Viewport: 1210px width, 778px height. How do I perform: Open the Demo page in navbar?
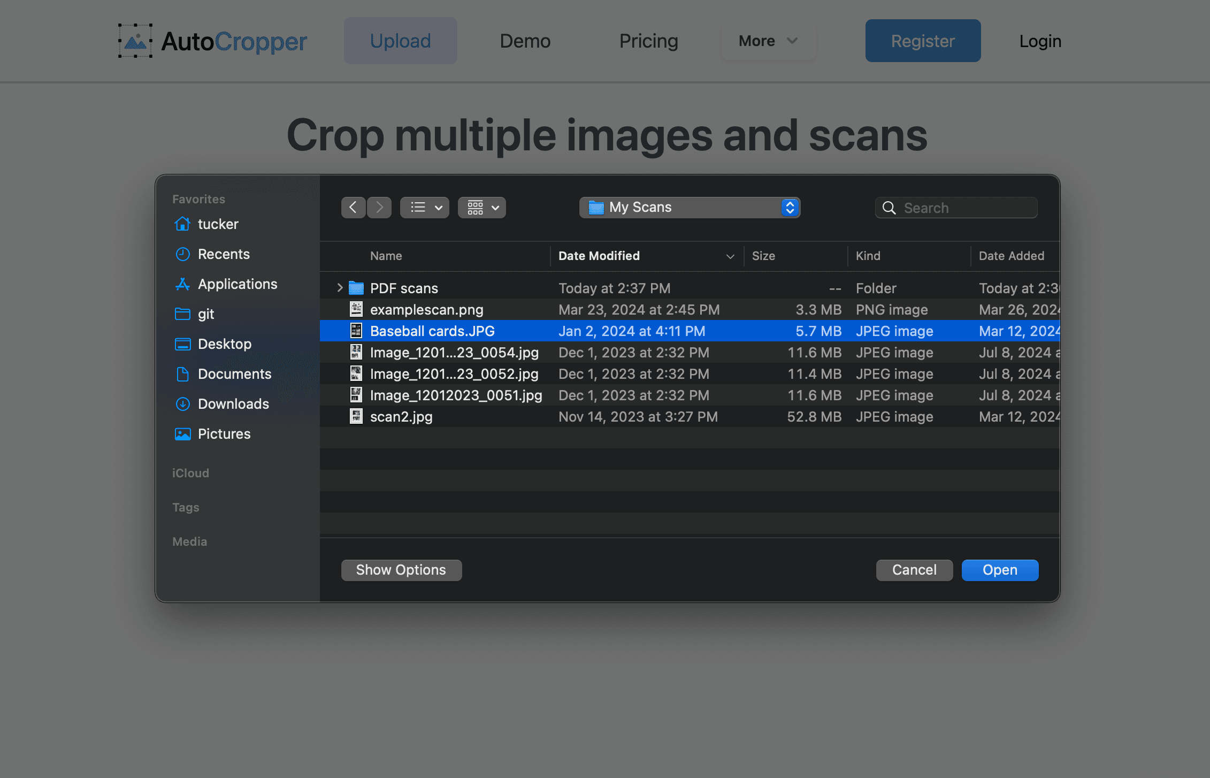(x=525, y=40)
